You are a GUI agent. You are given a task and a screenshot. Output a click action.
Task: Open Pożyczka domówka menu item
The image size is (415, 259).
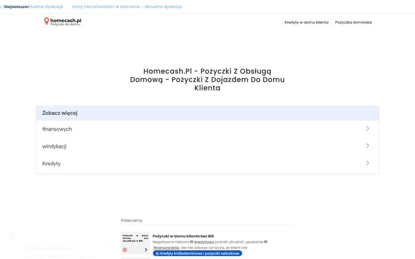(353, 22)
